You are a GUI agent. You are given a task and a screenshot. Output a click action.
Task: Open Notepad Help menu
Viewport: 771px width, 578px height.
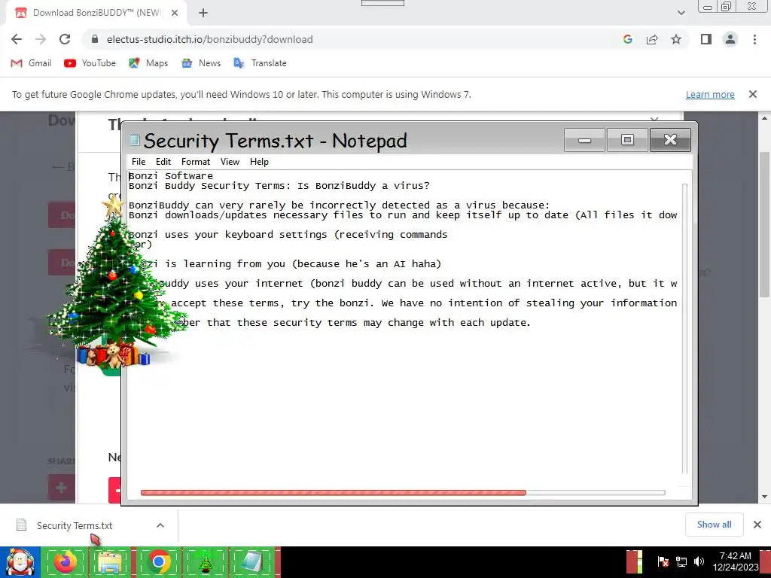coord(259,162)
